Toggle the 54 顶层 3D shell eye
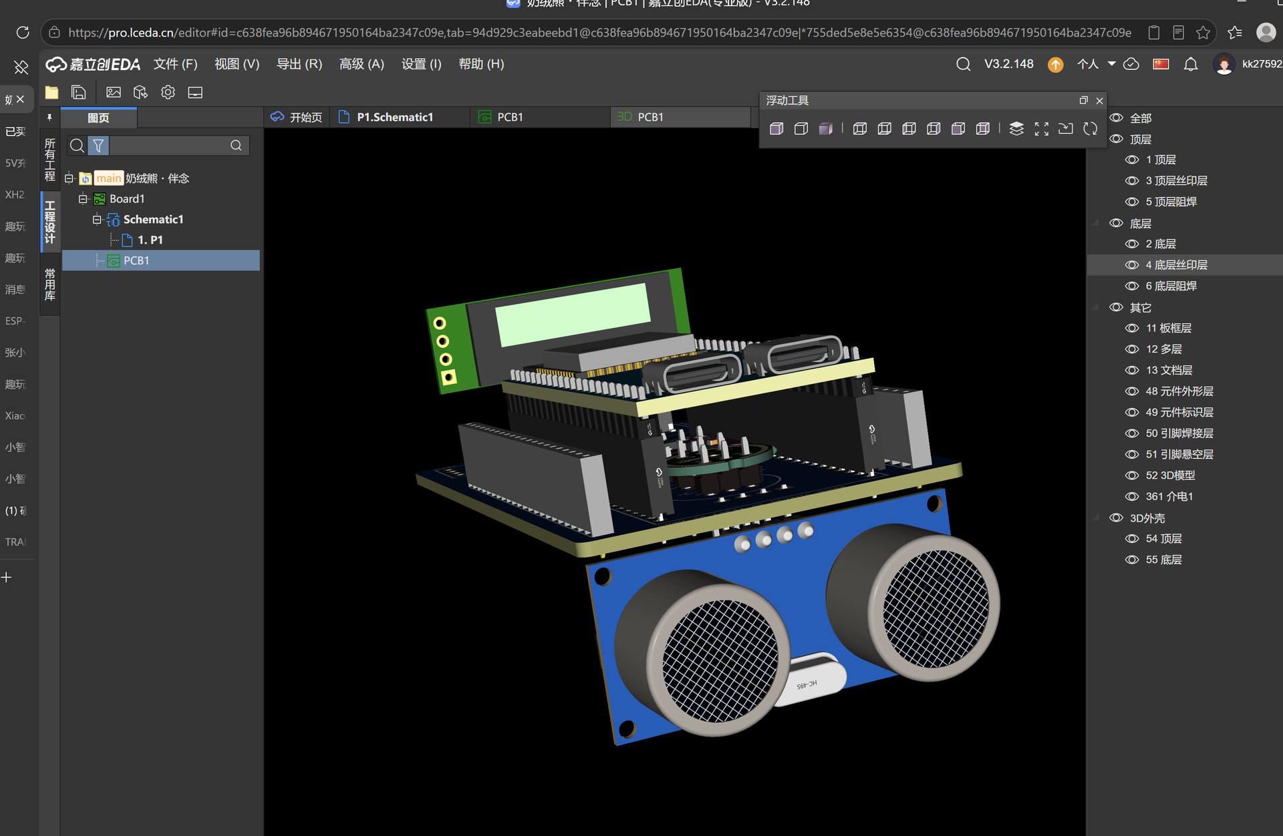 click(x=1132, y=538)
